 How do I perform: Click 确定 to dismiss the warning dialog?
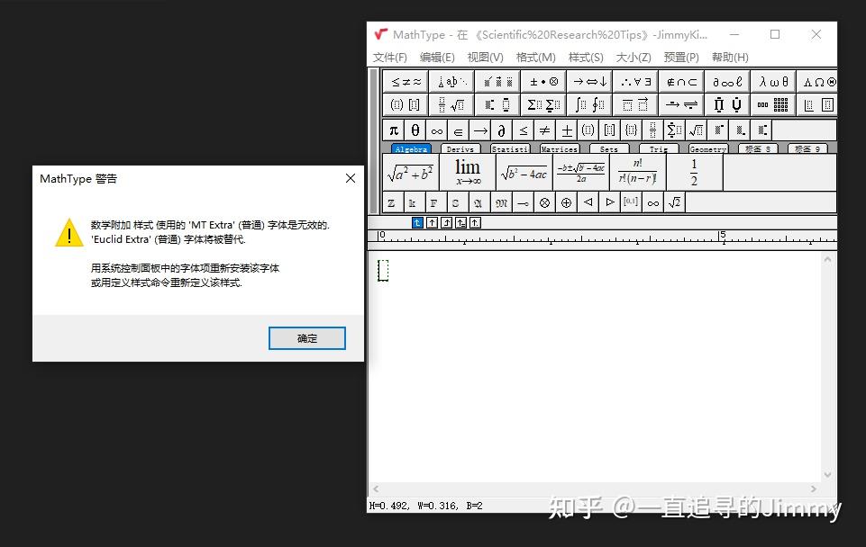pyautogui.click(x=307, y=338)
